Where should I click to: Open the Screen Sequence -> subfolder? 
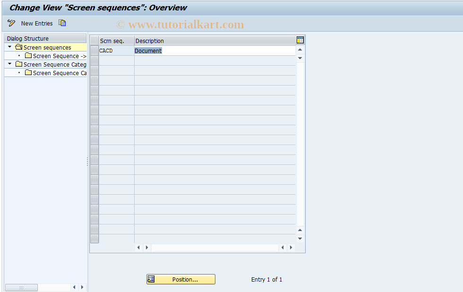click(56, 56)
